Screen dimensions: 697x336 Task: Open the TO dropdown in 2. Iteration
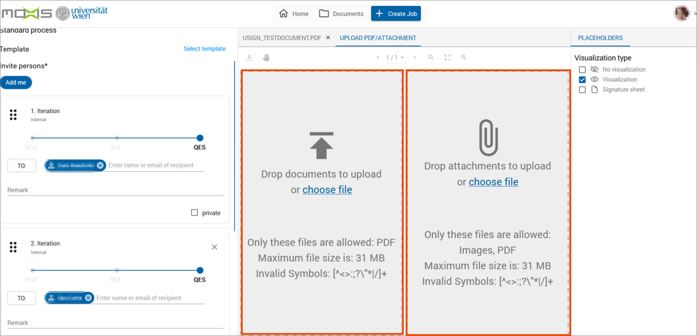click(22, 298)
